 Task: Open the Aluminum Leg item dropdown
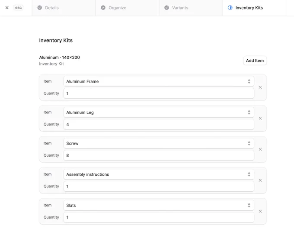(159, 112)
